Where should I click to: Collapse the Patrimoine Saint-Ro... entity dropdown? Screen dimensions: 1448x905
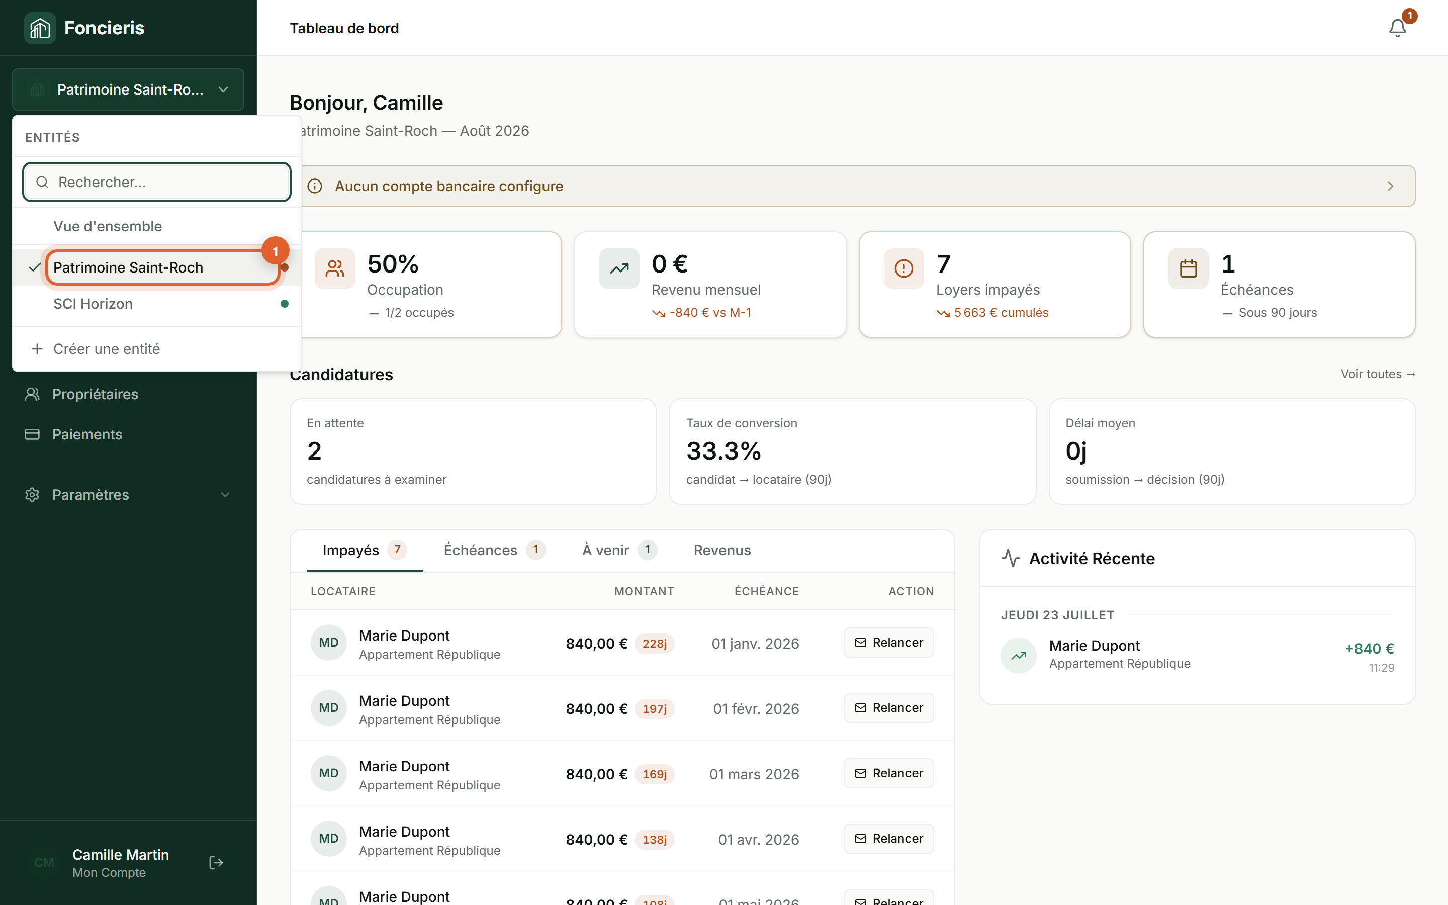point(128,90)
